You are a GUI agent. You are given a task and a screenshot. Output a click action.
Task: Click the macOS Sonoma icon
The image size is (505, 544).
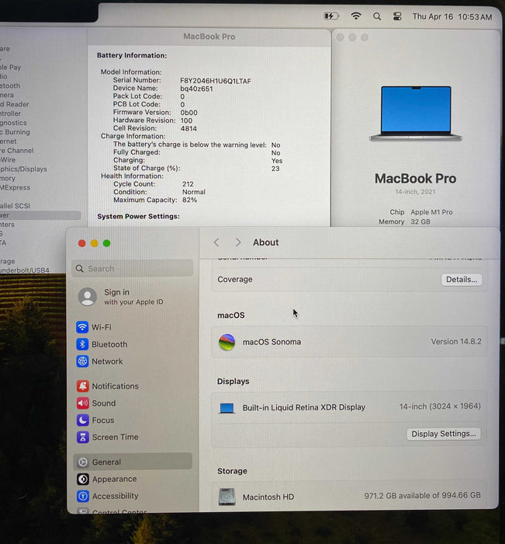[227, 342]
